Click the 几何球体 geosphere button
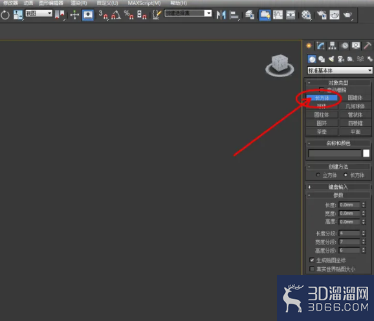This screenshot has width=374, height=321. [x=355, y=106]
